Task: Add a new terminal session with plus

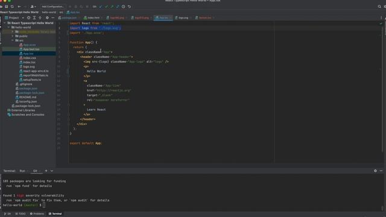Action: pos(46,171)
